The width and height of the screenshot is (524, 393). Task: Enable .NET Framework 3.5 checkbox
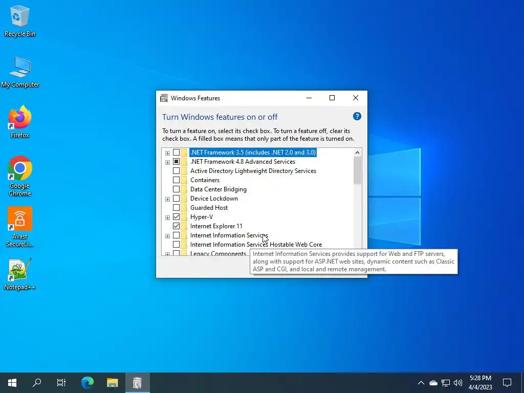(x=176, y=152)
